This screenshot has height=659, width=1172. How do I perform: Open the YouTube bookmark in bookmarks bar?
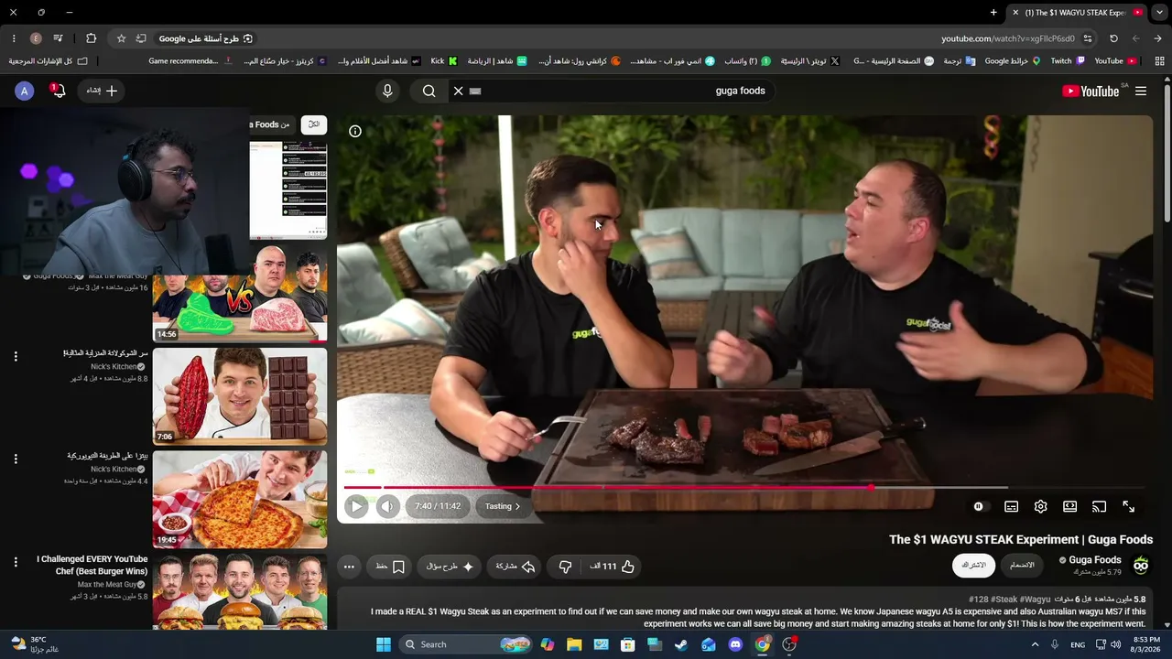[1114, 61]
